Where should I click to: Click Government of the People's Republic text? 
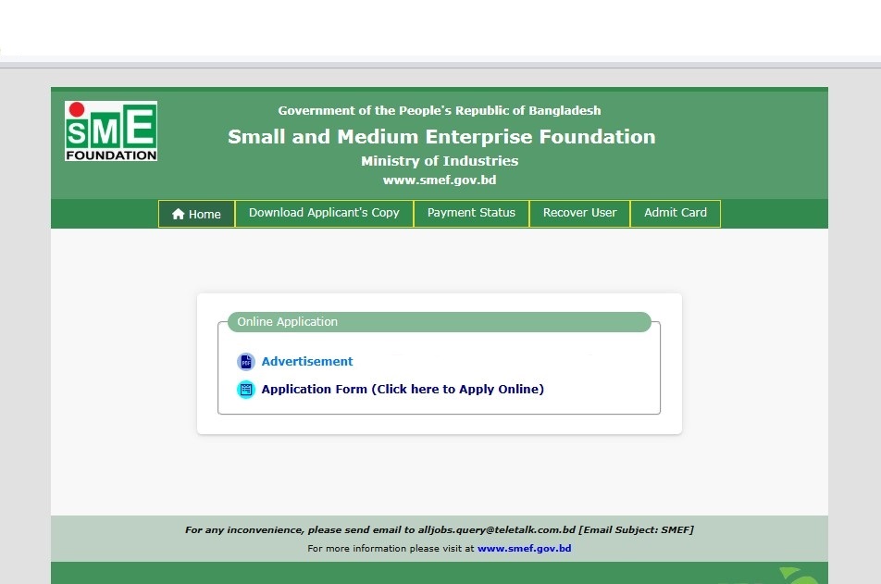point(440,111)
